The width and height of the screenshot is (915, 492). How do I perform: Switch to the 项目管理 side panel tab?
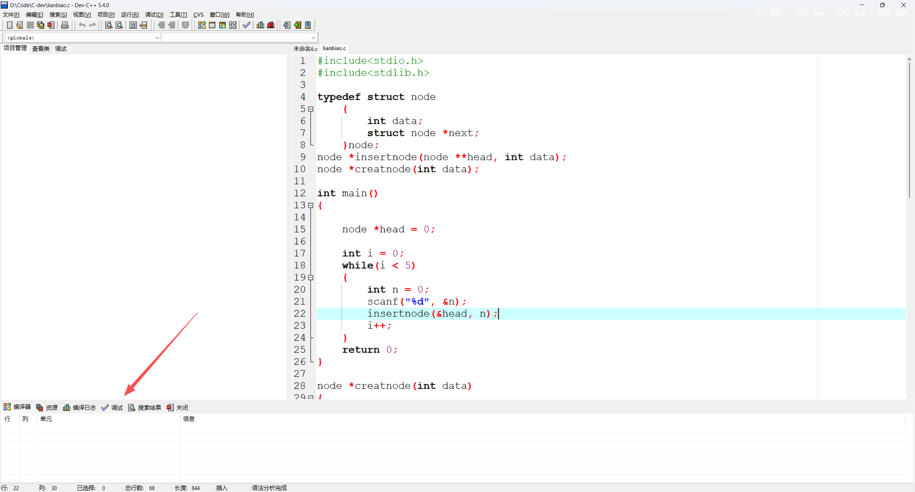(15, 48)
